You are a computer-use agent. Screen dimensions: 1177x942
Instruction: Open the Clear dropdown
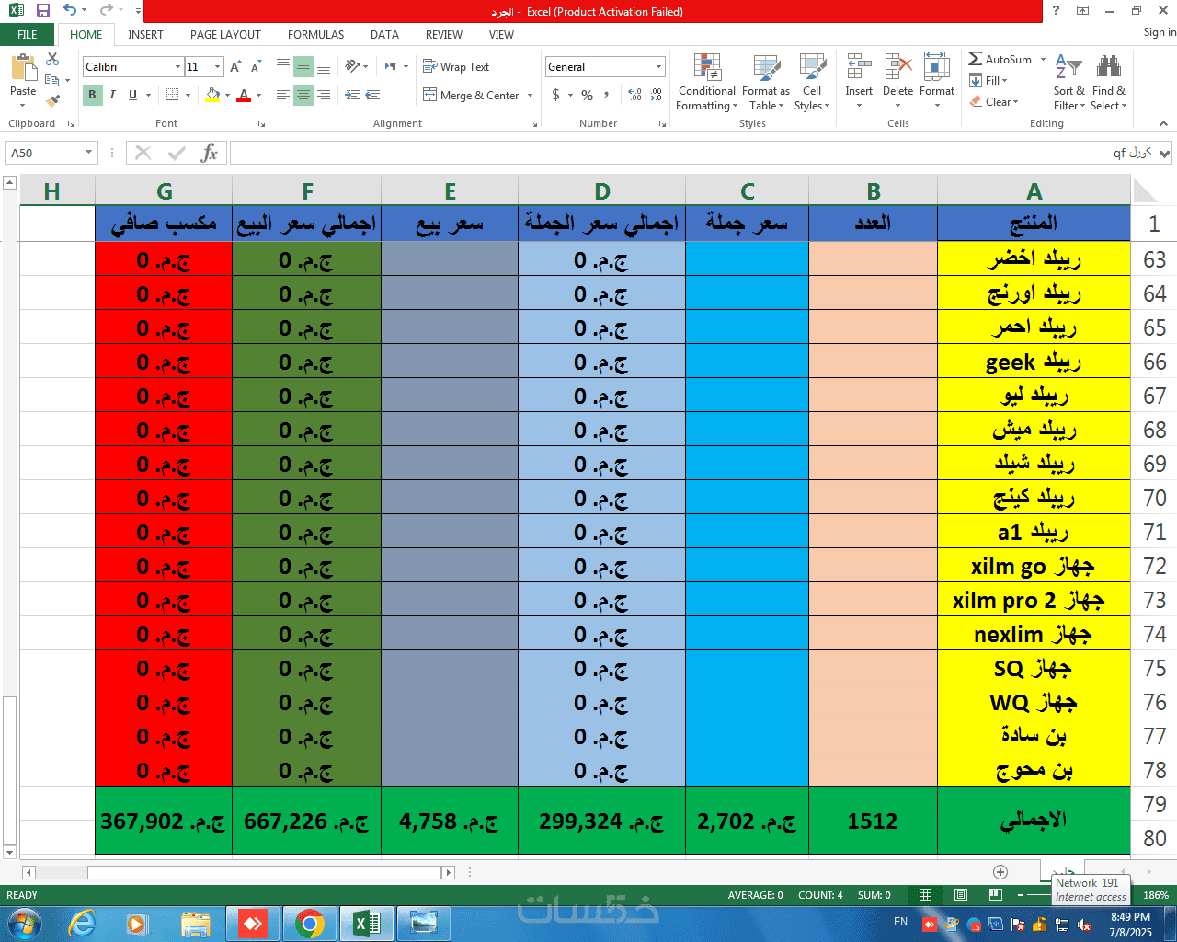pos(994,102)
